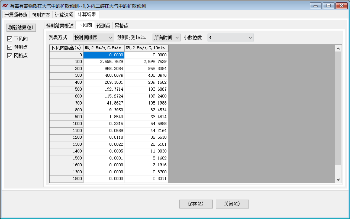This screenshot has width=350, height=219.
Task: Toggle the 预测点 checkbox
Action: point(10,47)
